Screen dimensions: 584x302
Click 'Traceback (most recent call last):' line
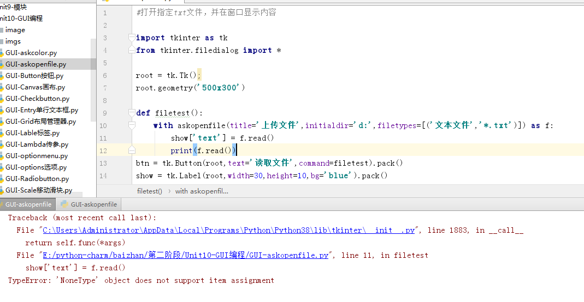tap(82, 218)
